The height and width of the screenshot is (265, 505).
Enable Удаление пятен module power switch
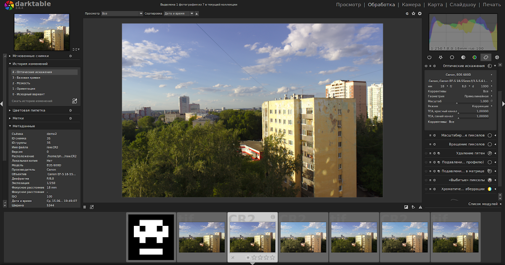click(x=426, y=153)
